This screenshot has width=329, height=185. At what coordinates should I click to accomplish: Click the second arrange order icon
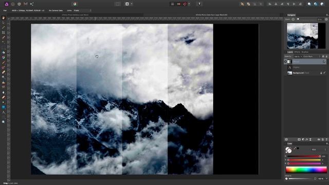(248, 4)
